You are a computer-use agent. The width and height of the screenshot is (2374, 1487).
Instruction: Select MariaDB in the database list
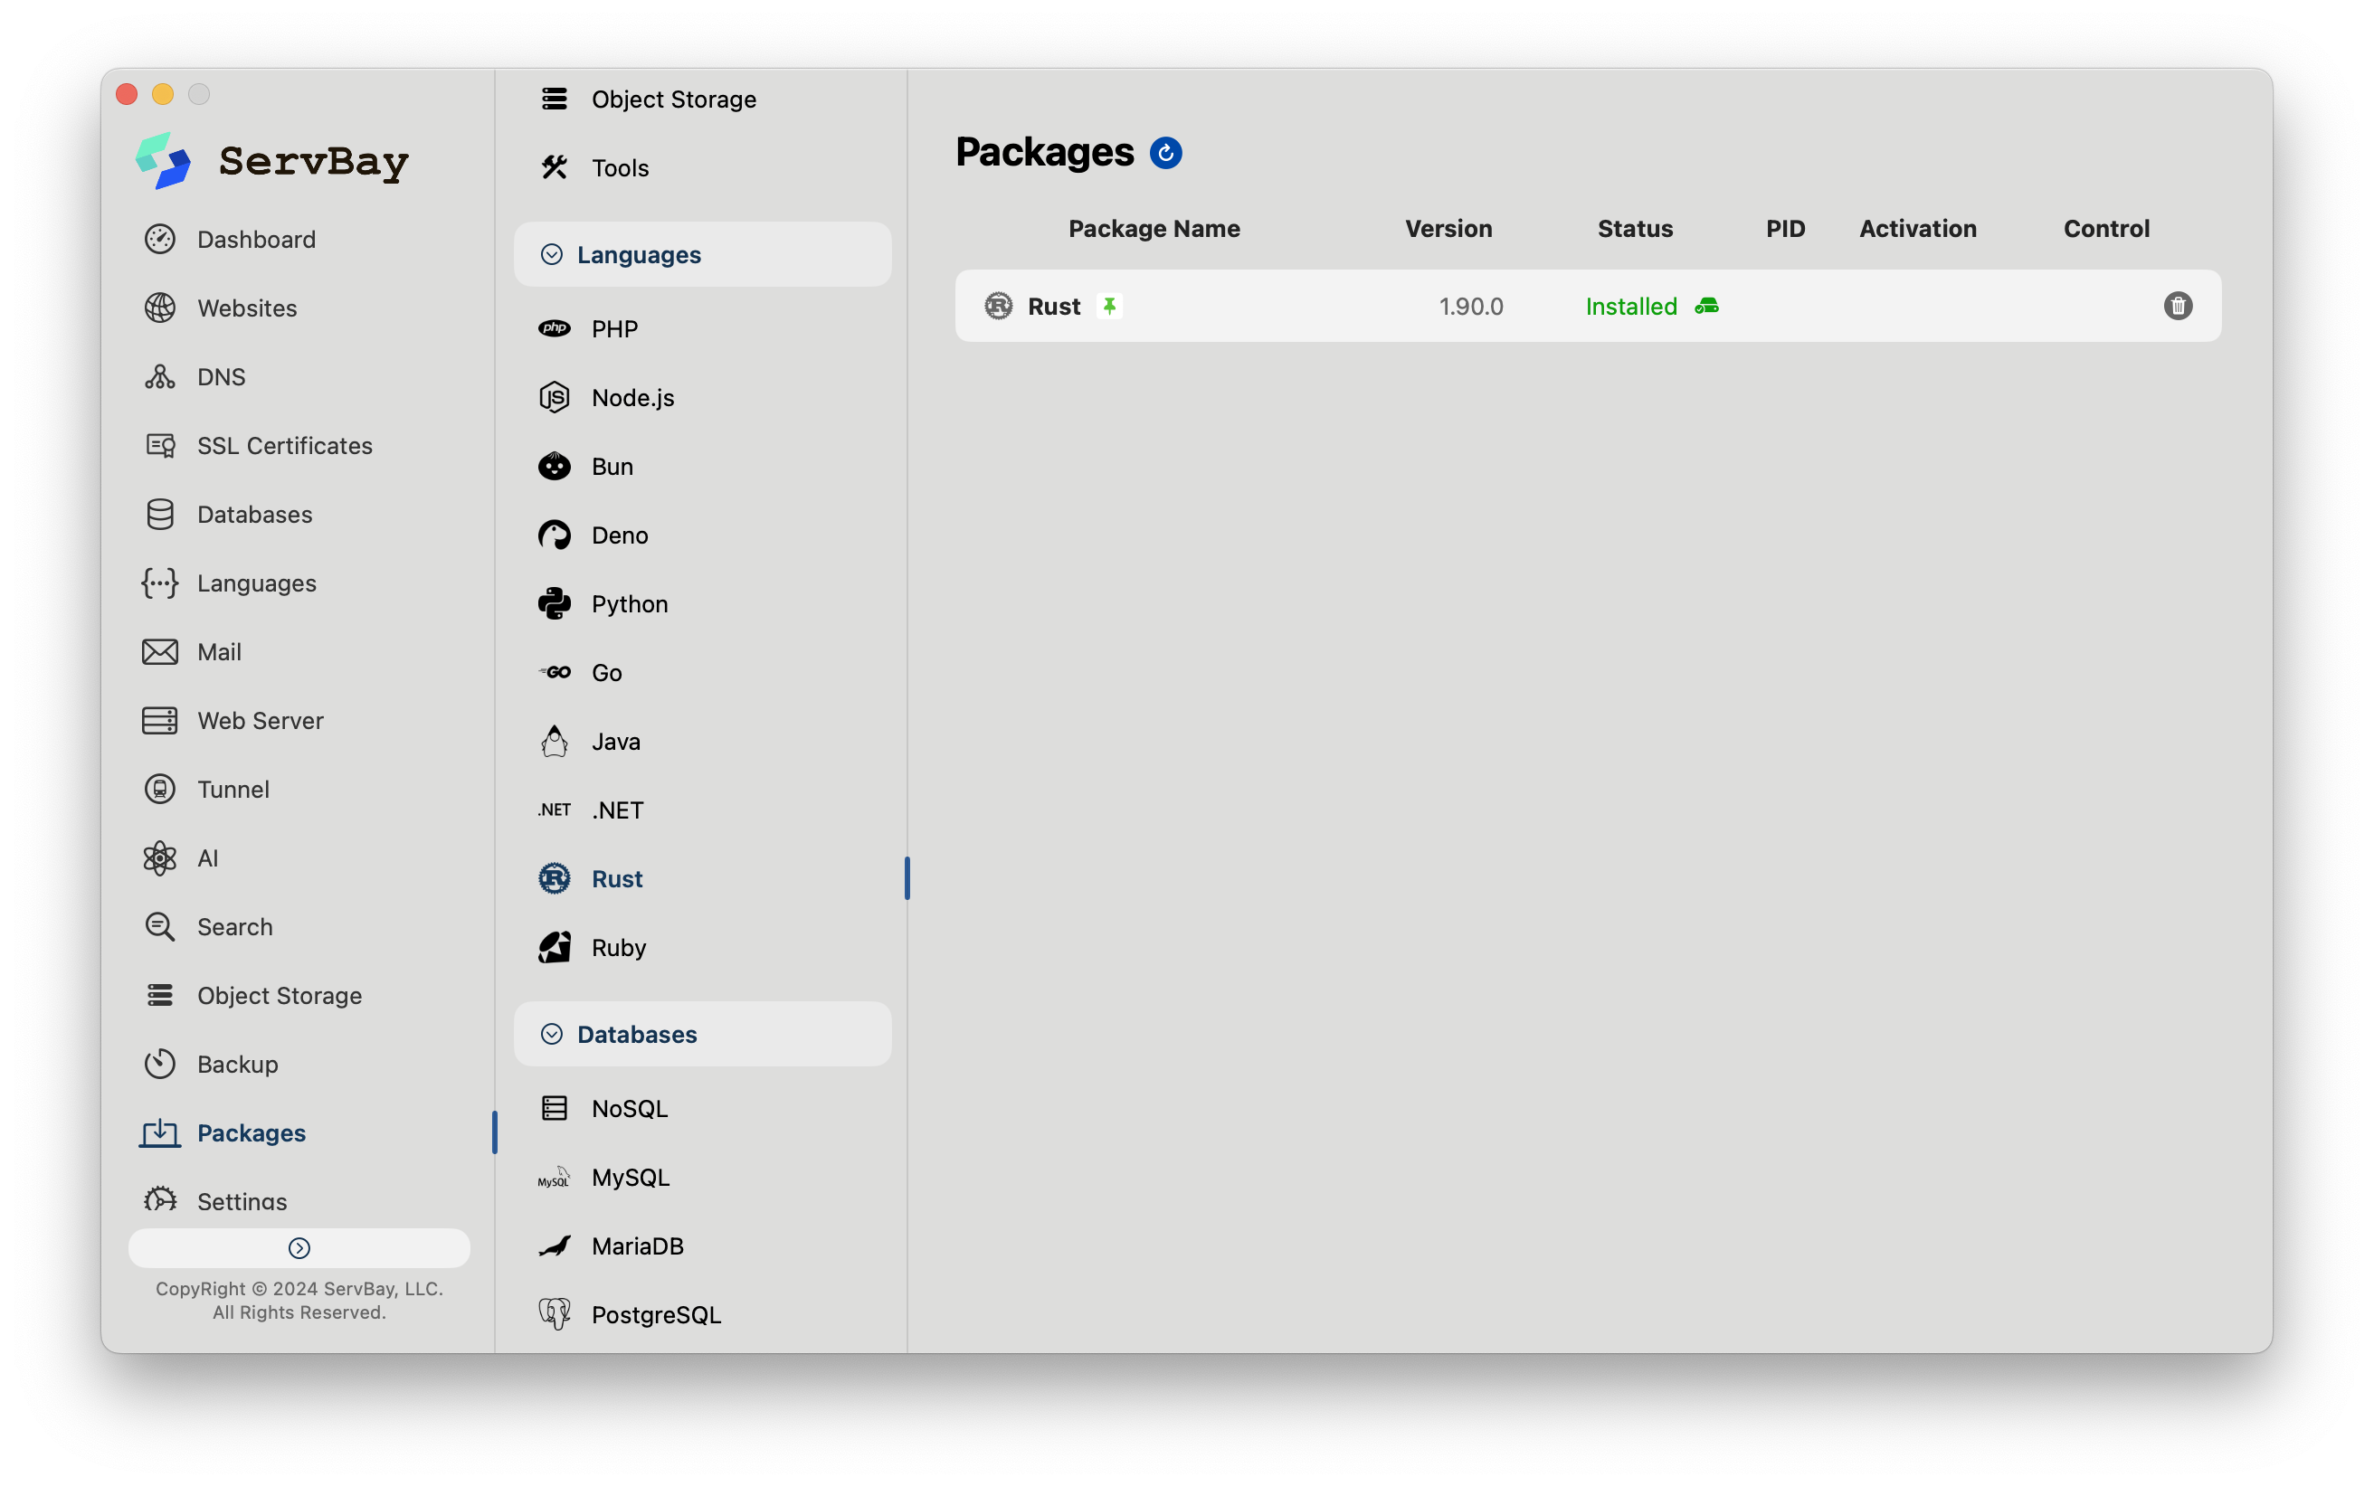point(637,1246)
